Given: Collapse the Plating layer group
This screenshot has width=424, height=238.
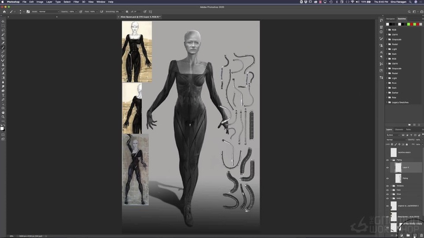Looking at the screenshot, I should pos(391,160).
